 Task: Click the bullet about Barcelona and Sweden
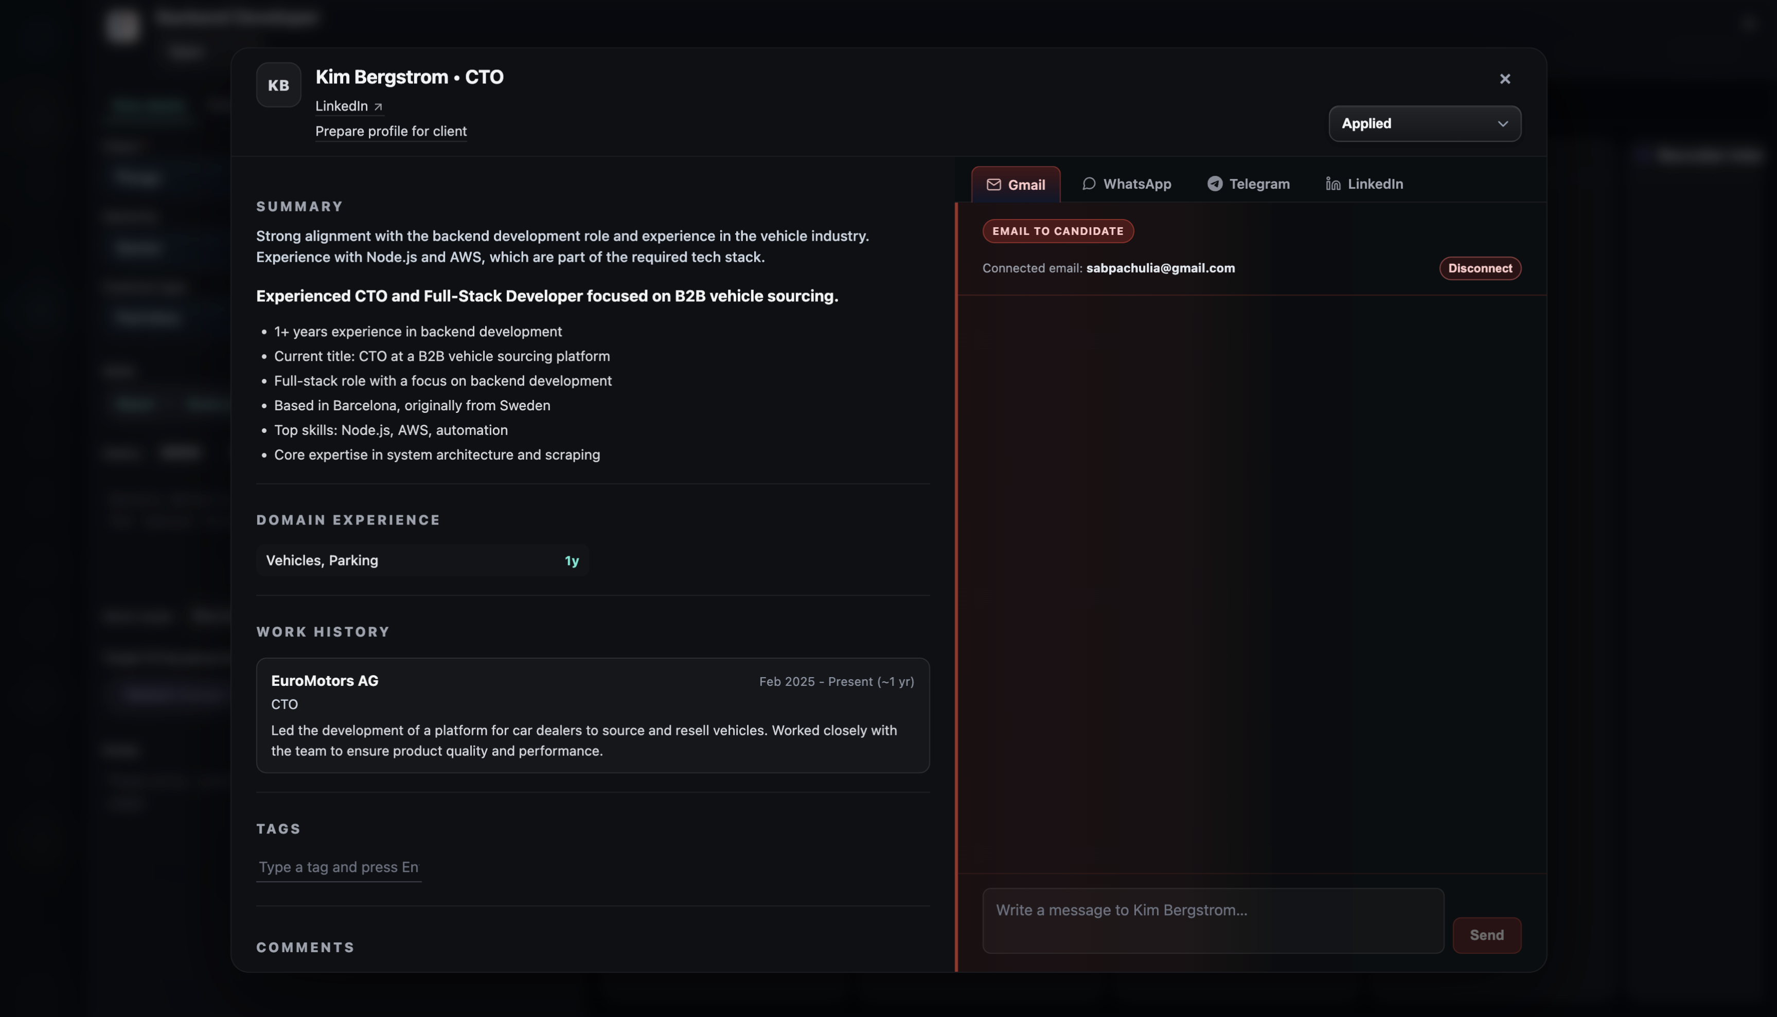pos(412,406)
